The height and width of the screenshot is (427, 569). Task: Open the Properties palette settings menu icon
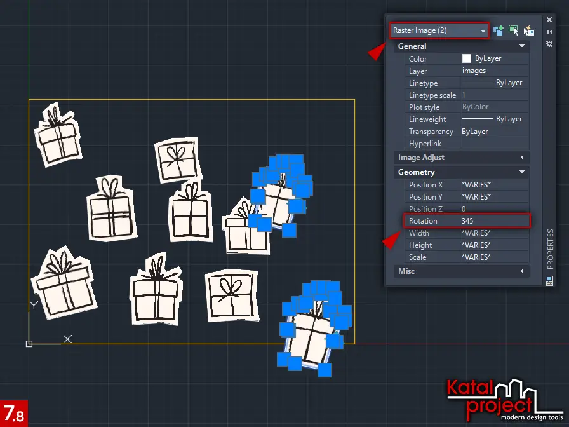(549, 43)
